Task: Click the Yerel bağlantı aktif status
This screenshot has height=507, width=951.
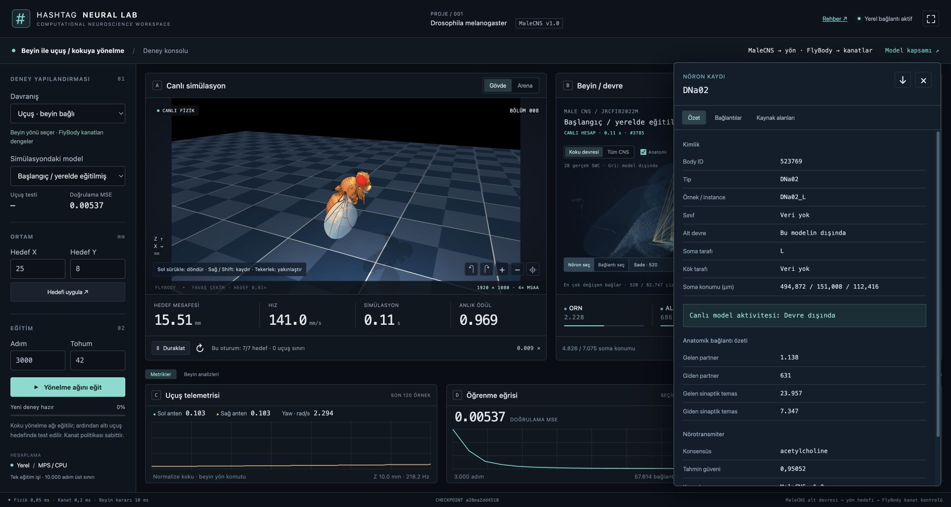Action: point(885,19)
